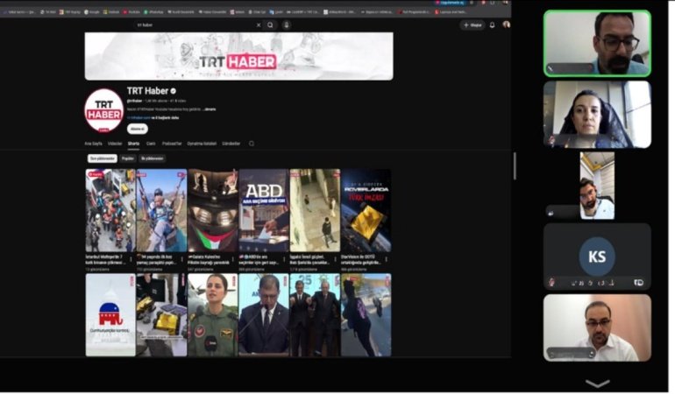Open the man at podium short

pyautogui.click(x=264, y=315)
